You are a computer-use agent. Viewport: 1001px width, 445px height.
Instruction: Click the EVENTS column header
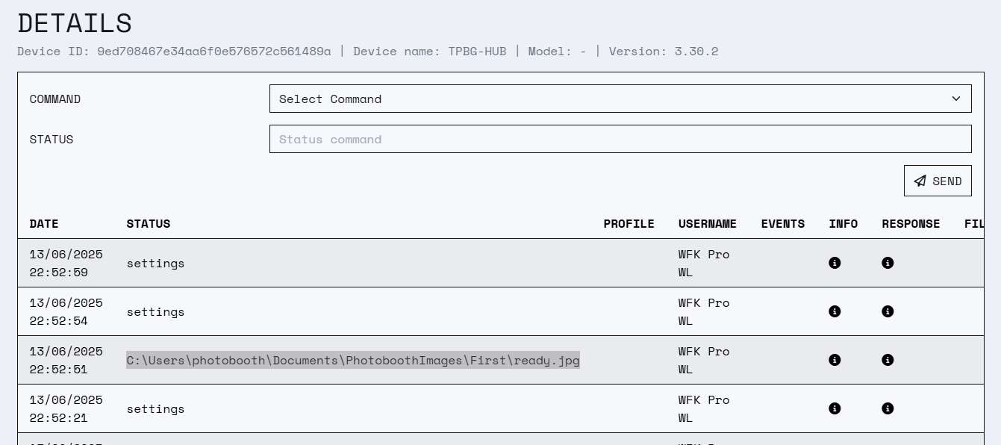pyautogui.click(x=783, y=224)
